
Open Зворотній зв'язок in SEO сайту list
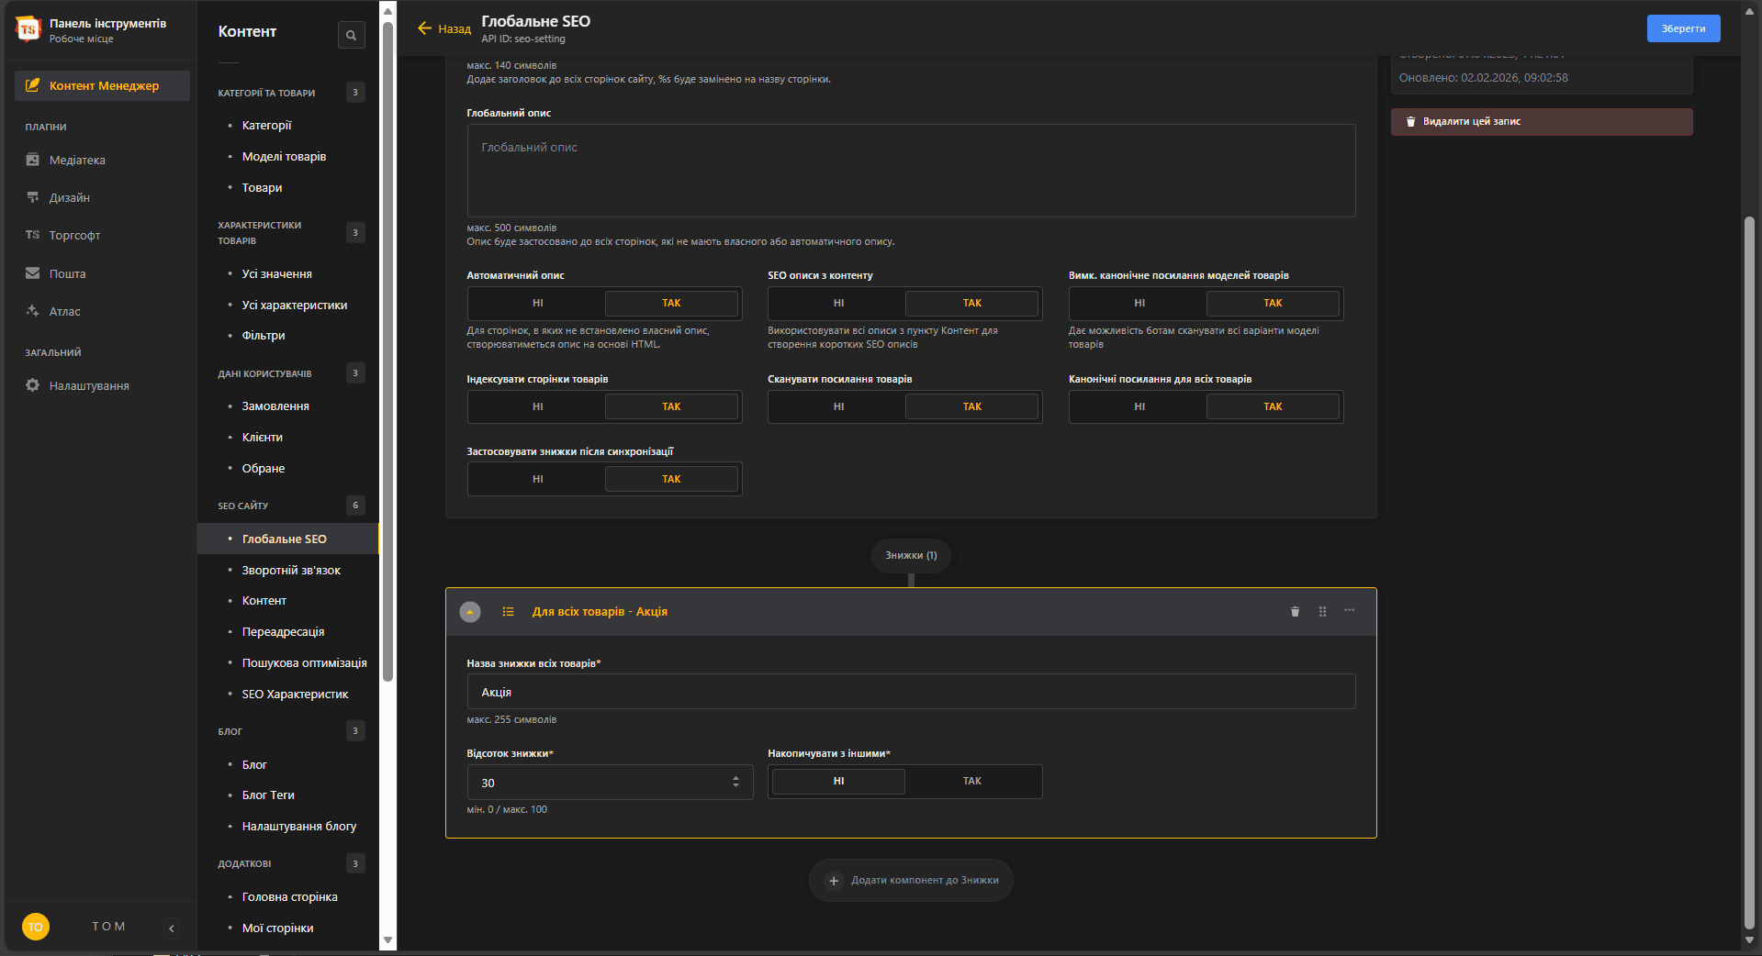[290, 571]
